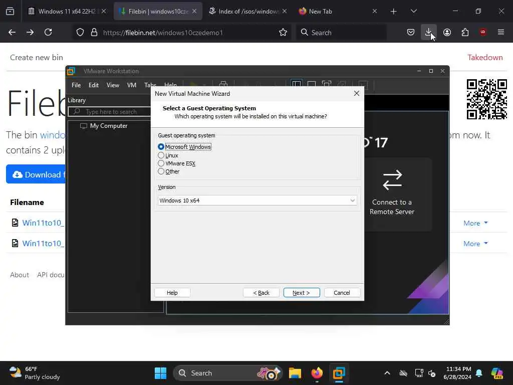This screenshot has height=385, width=513.
Task: Open the weather widget 66°F
Action: (35, 373)
